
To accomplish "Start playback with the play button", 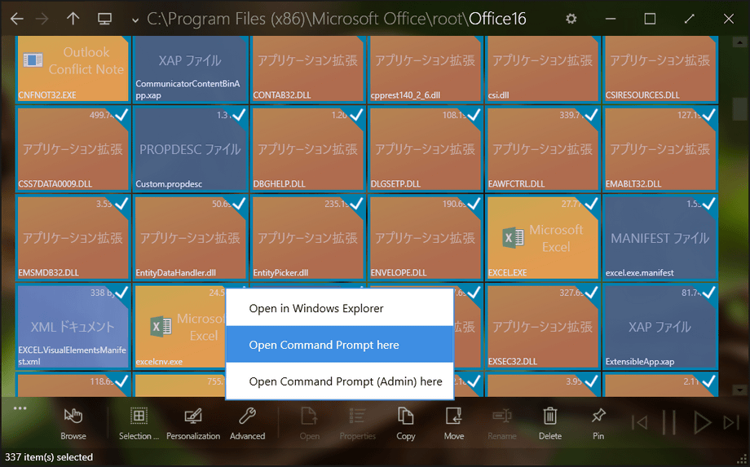I will coord(702,422).
